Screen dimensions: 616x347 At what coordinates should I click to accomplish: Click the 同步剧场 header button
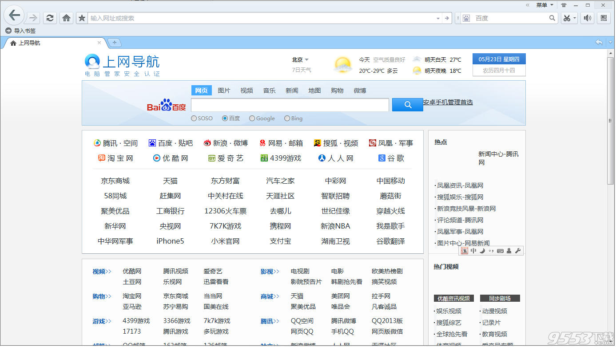pos(500,299)
